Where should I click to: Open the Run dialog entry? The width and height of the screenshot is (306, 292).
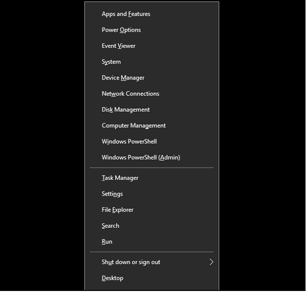click(x=107, y=242)
